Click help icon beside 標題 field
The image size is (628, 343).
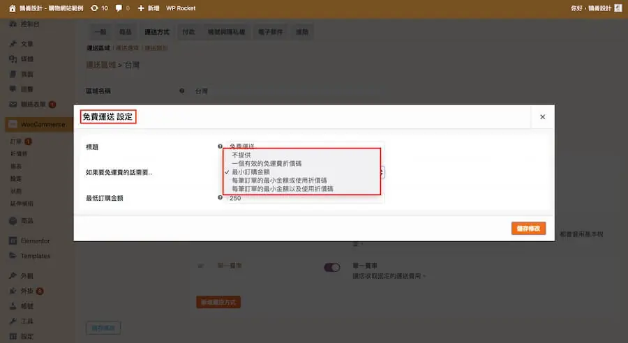tap(220, 146)
